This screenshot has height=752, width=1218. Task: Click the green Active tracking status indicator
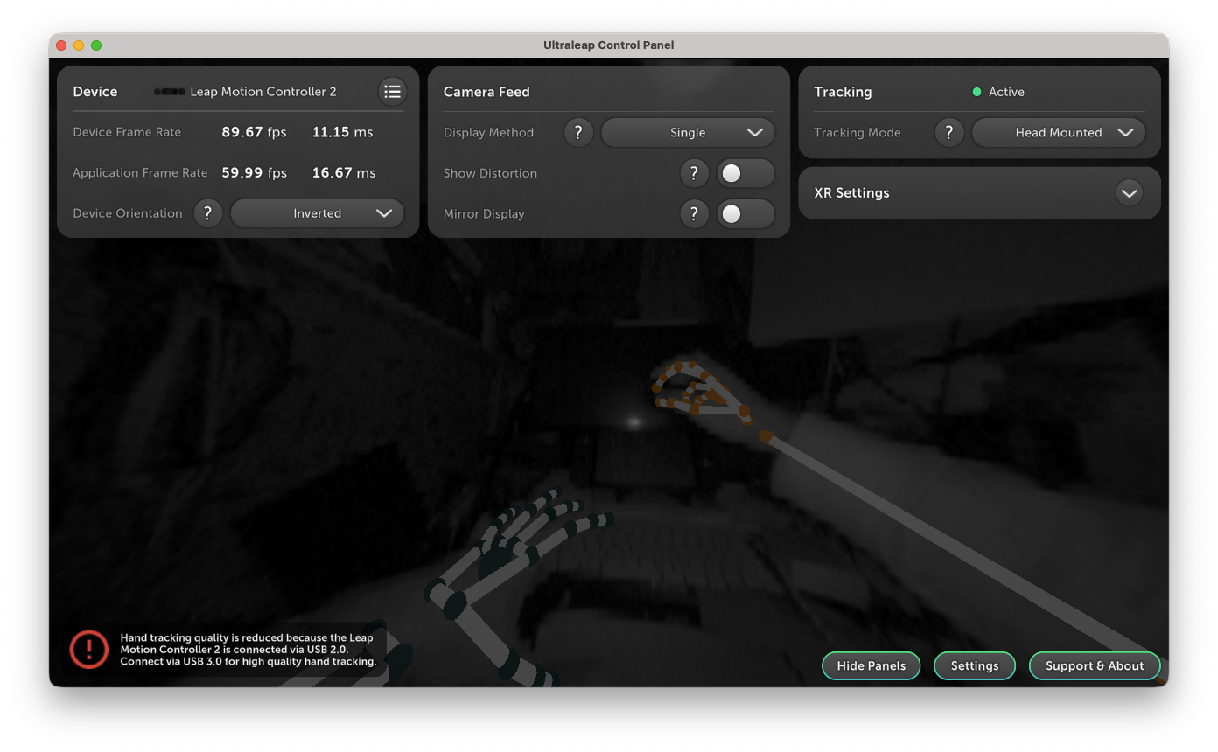point(977,92)
